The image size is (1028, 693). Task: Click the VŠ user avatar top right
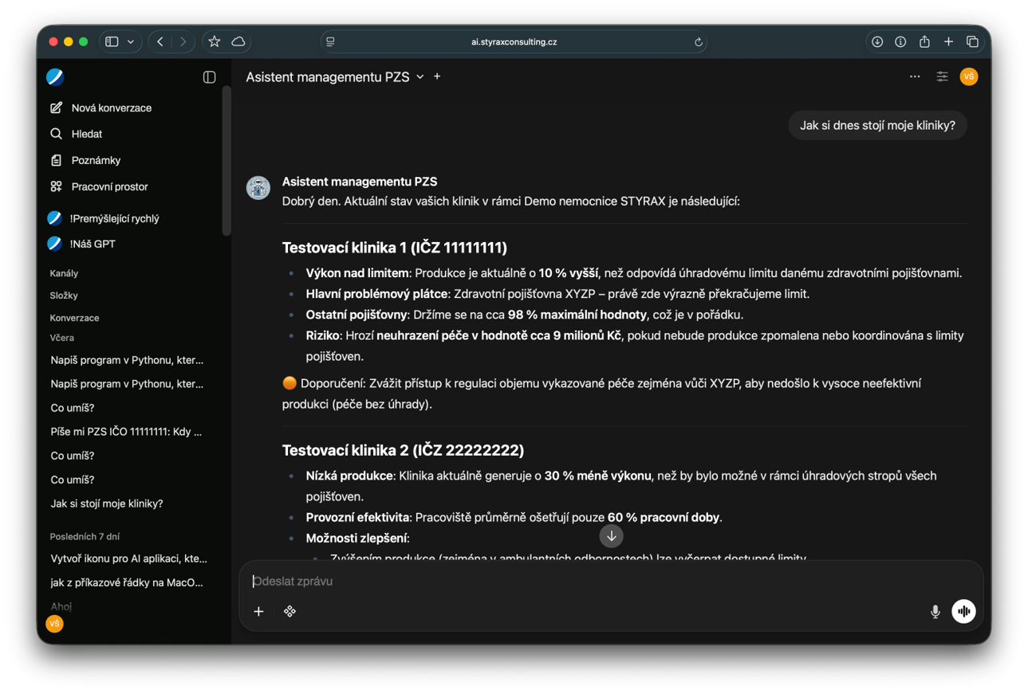pyautogui.click(x=969, y=76)
